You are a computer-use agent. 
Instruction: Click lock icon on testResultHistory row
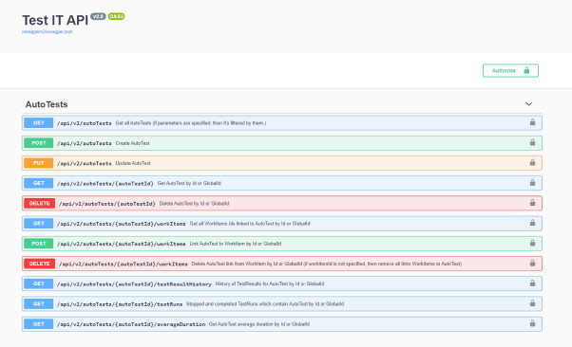click(533, 283)
